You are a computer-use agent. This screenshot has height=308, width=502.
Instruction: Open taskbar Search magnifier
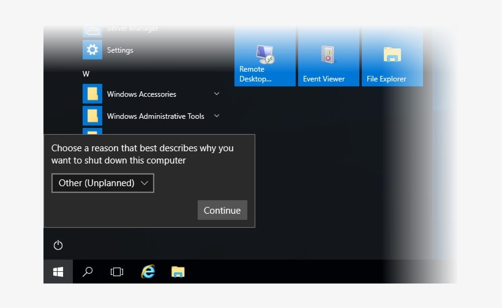coord(88,272)
